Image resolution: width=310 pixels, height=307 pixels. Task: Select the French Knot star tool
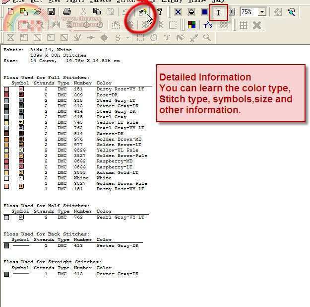click(x=91, y=37)
